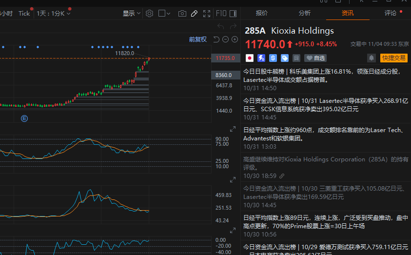The width and height of the screenshot is (411, 255).
Task: Click the blue dollar sign badge
Action: (x=273, y=58)
